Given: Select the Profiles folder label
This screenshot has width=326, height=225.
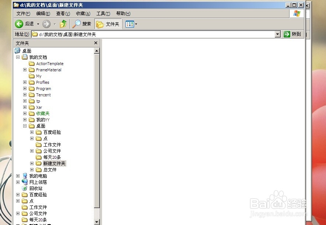Looking at the screenshot, I should tap(42, 82).
